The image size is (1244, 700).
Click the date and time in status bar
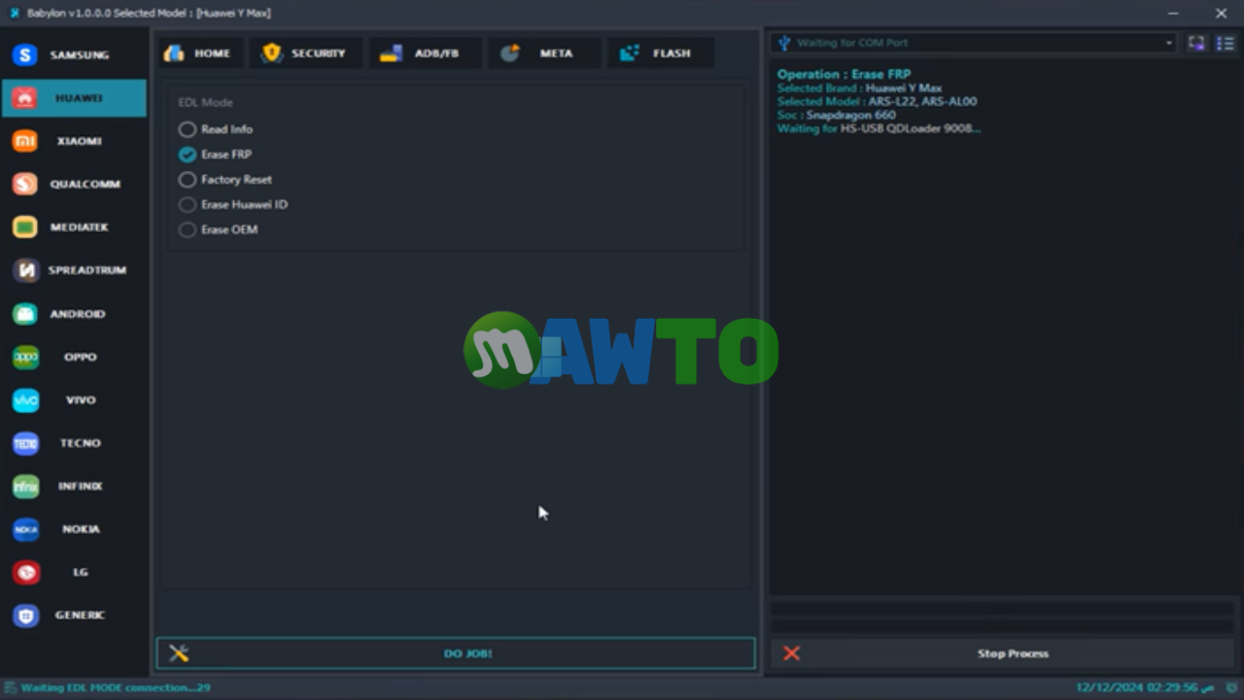pos(1145,687)
